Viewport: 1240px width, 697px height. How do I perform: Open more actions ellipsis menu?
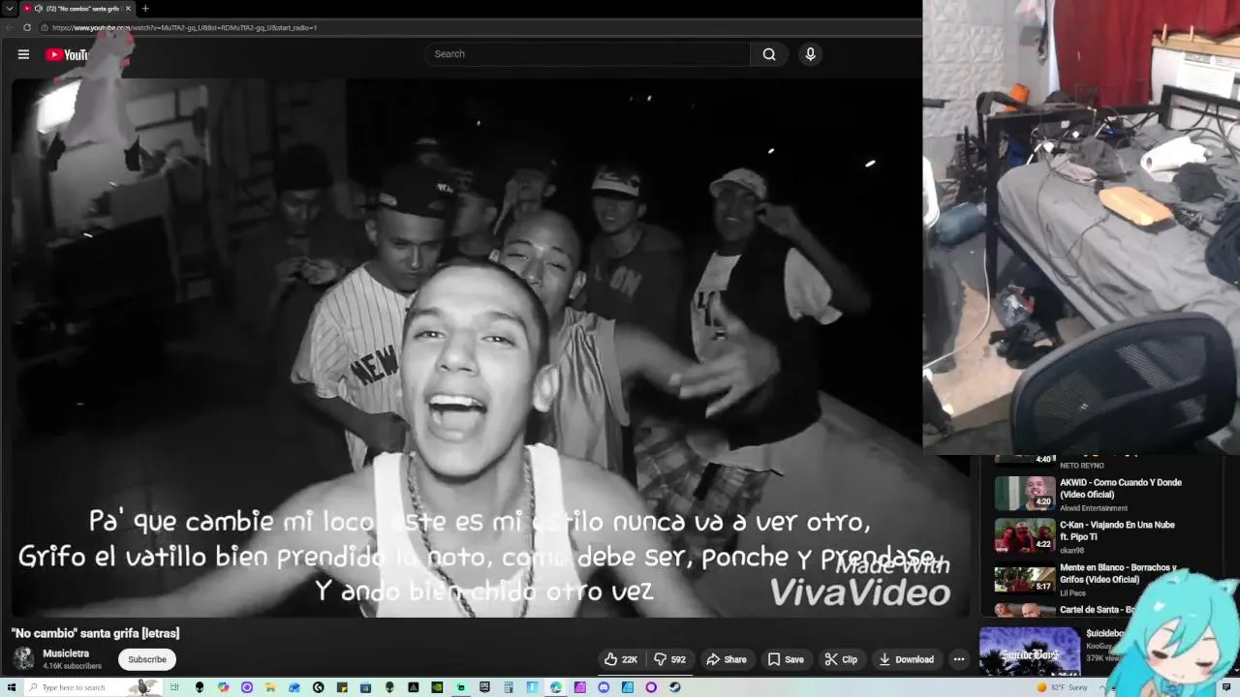[959, 659]
